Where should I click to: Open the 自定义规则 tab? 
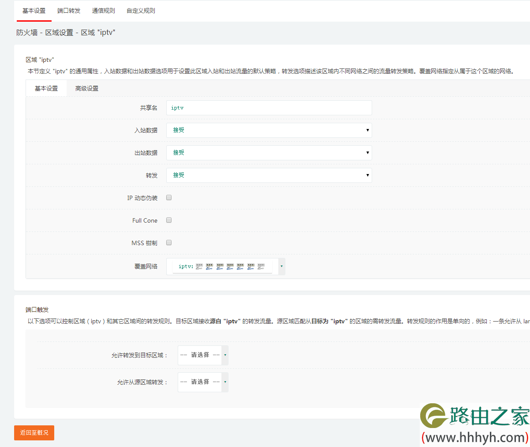(141, 11)
